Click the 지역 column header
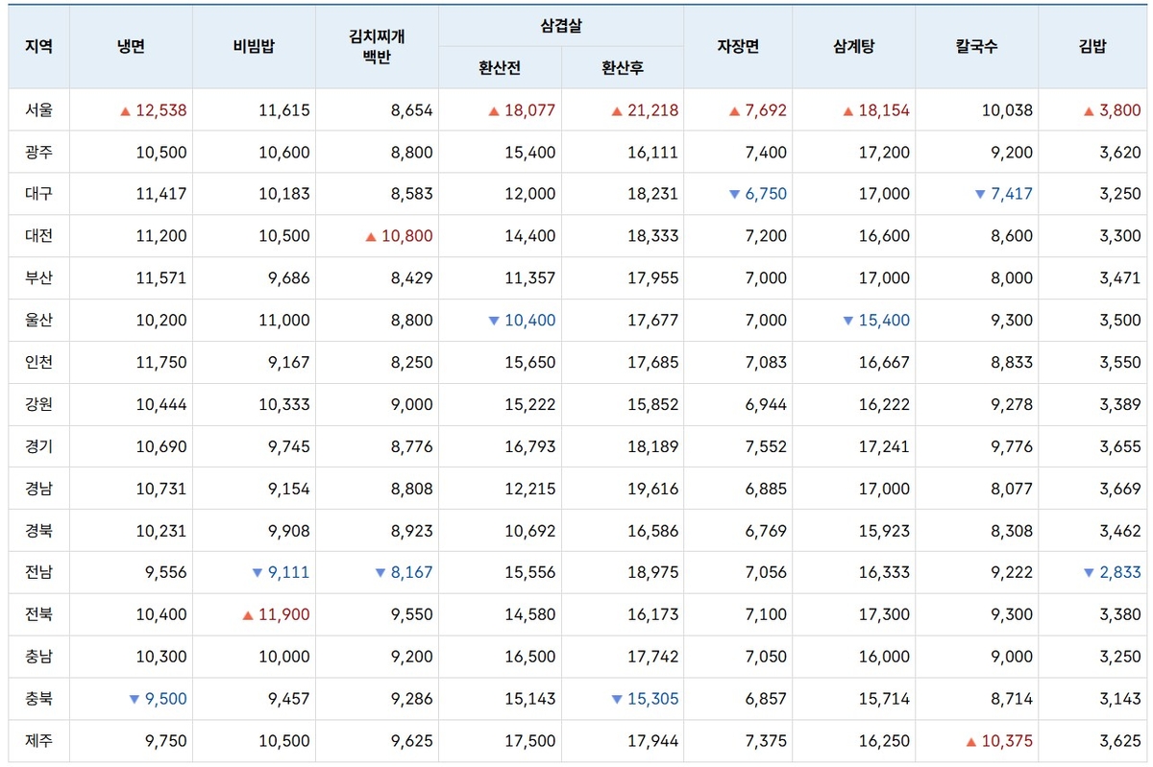 (38, 46)
